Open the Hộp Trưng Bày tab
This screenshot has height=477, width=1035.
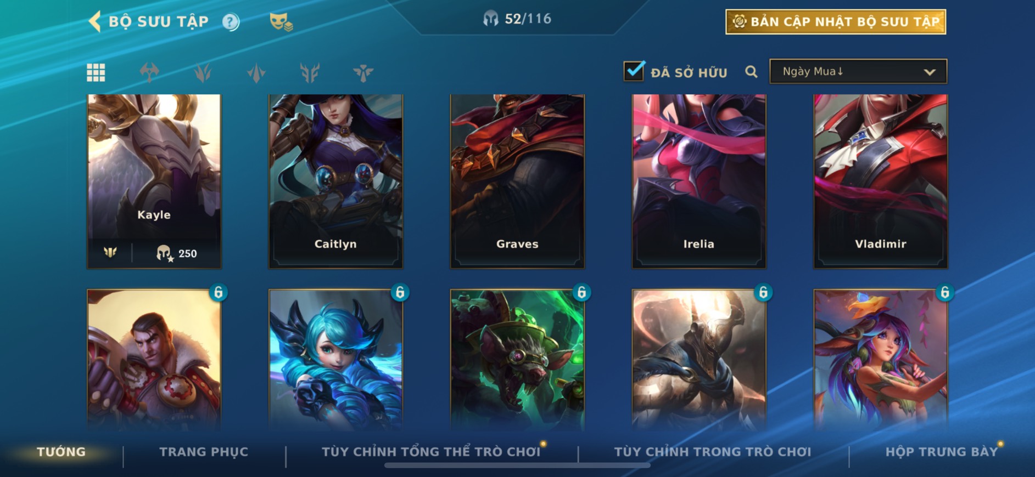click(941, 452)
